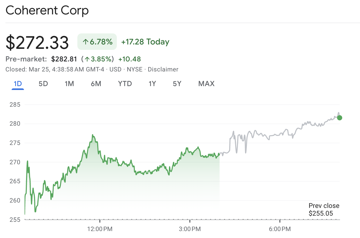Click the chart peak near 12:00 PM
The width and height of the screenshot is (360, 238).
pos(93,135)
